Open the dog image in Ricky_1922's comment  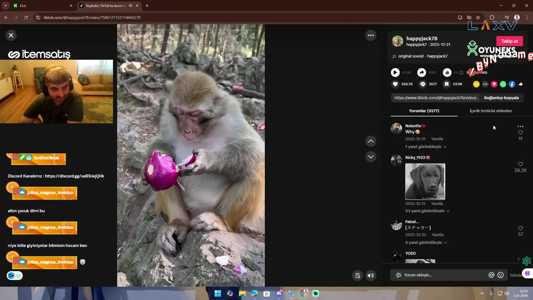click(x=425, y=182)
